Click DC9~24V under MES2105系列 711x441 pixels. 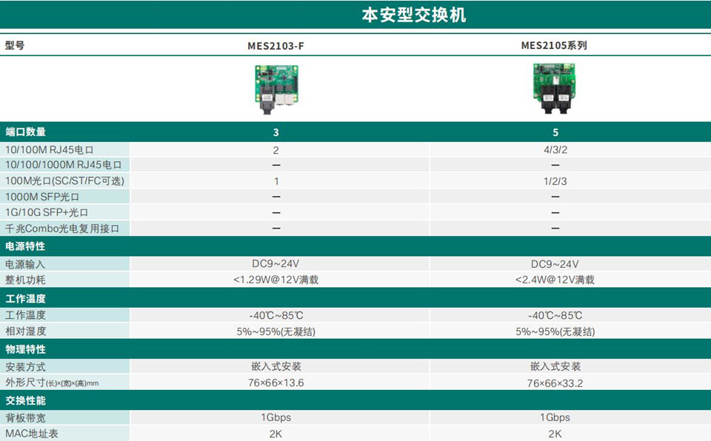coord(555,263)
